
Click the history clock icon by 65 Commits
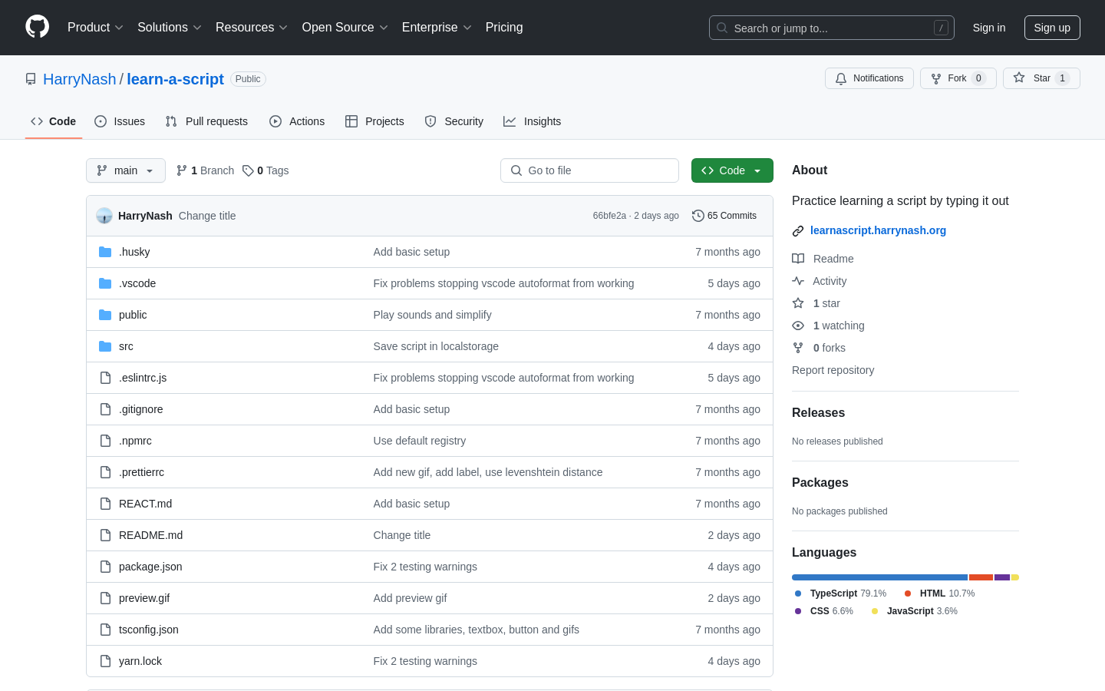click(698, 216)
